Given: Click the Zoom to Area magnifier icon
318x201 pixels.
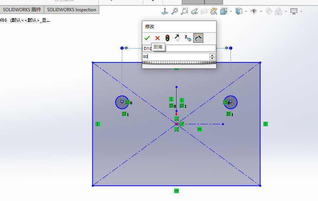Looking at the screenshot, I should (x=184, y=11).
